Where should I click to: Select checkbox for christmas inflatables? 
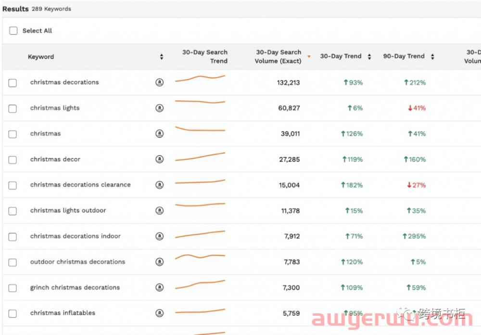[x=13, y=313]
